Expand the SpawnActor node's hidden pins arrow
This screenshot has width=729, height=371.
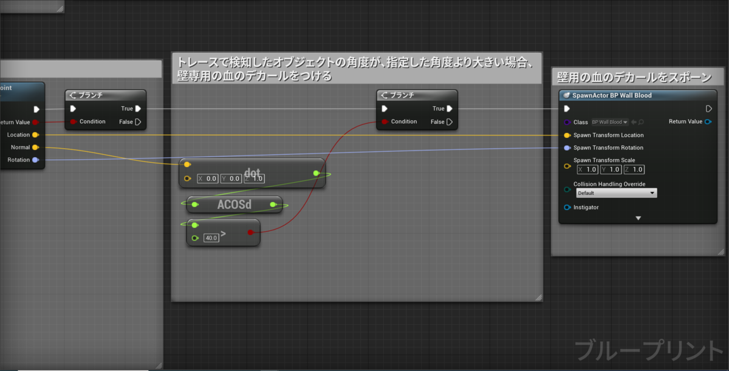637,217
